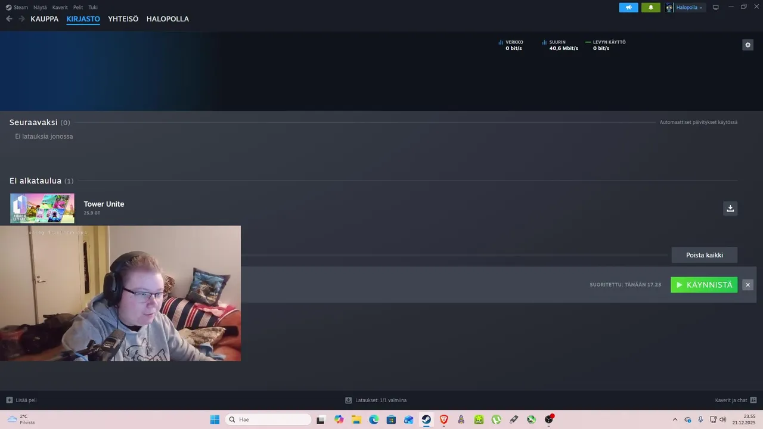The image size is (763, 429).
Task: Open Steam announcements megaphone button
Action: click(628, 8)
